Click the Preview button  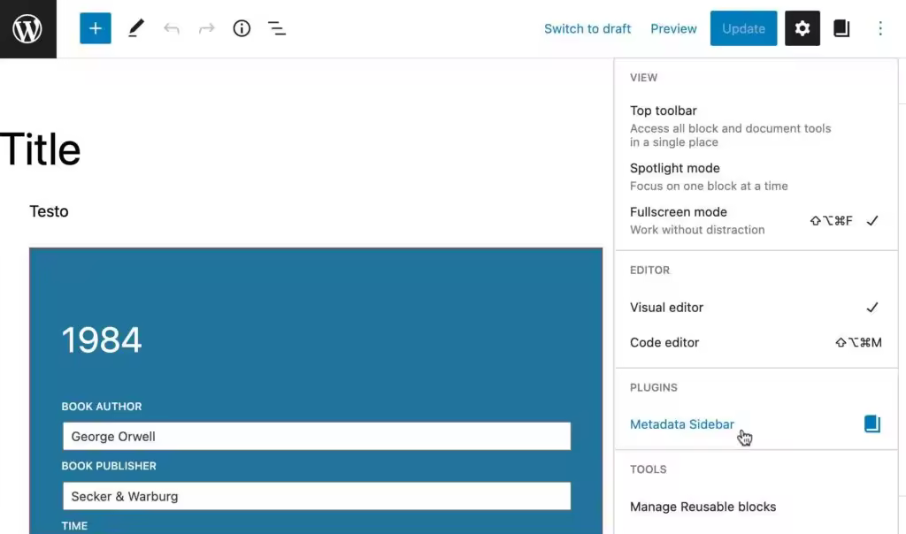(673, 29)
